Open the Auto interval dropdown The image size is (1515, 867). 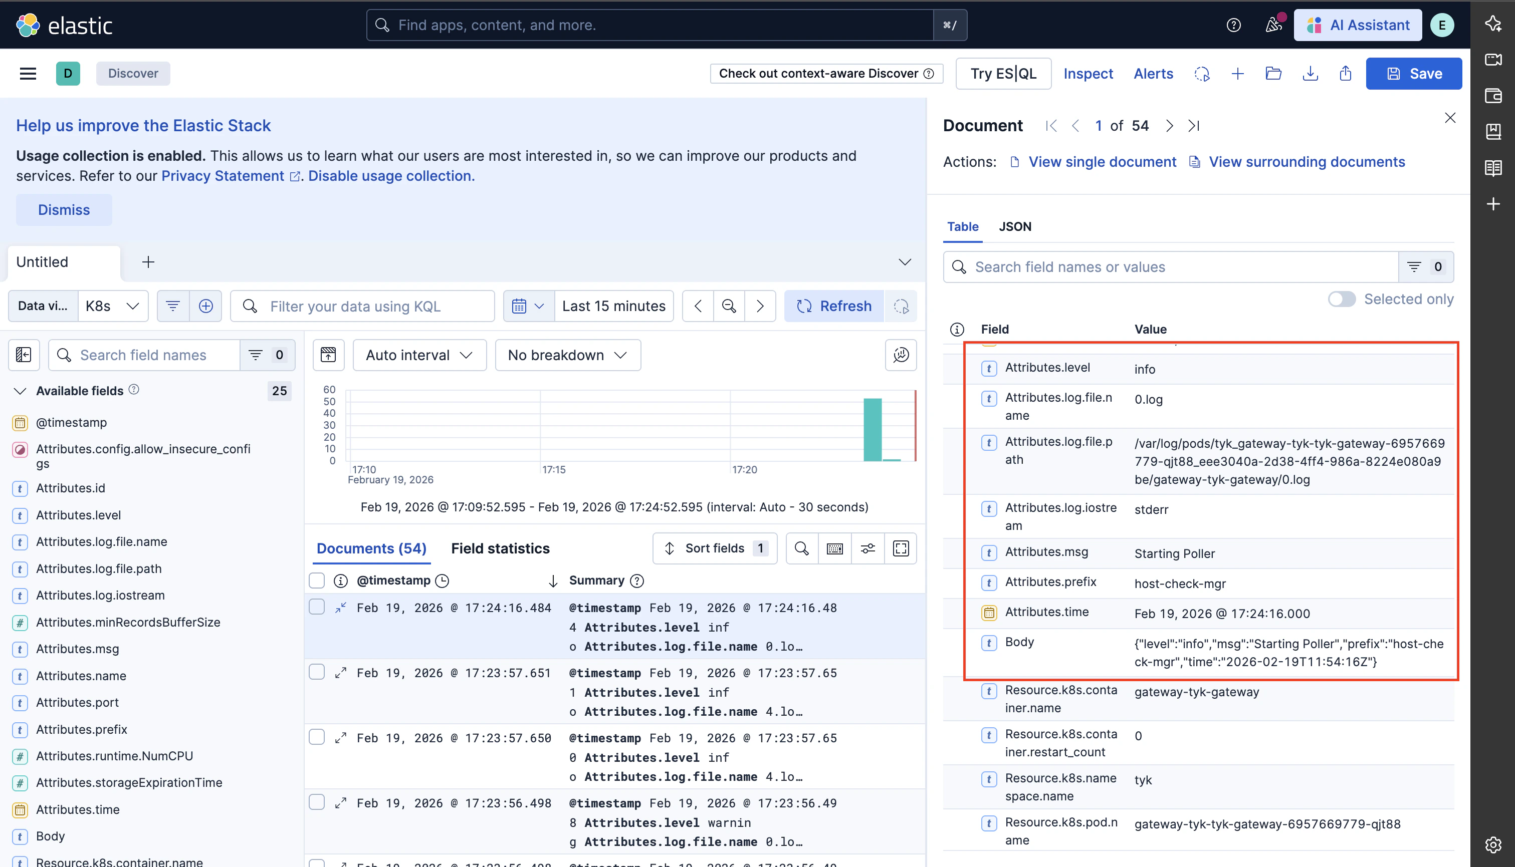click(x=419, y=354)
